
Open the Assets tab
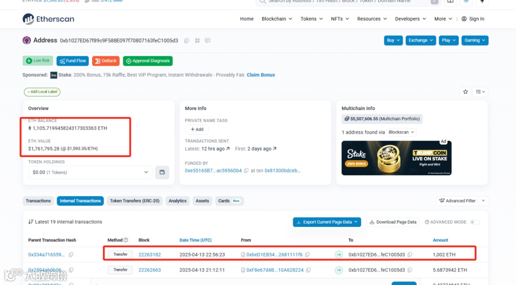coord(203,201)
